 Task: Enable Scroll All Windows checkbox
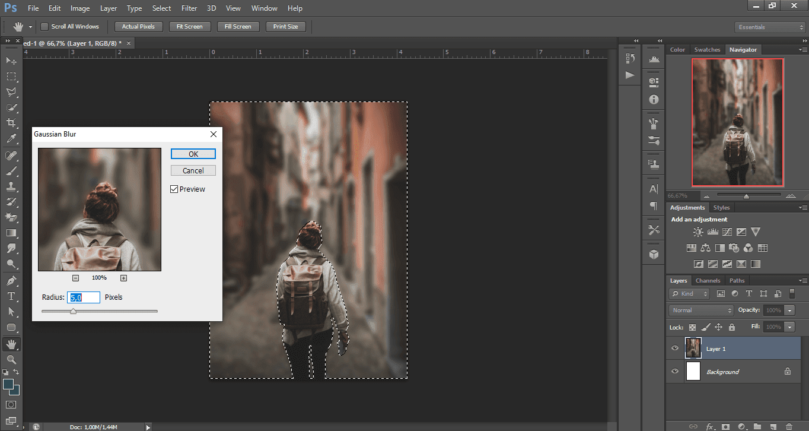click(x=44, y=27)
